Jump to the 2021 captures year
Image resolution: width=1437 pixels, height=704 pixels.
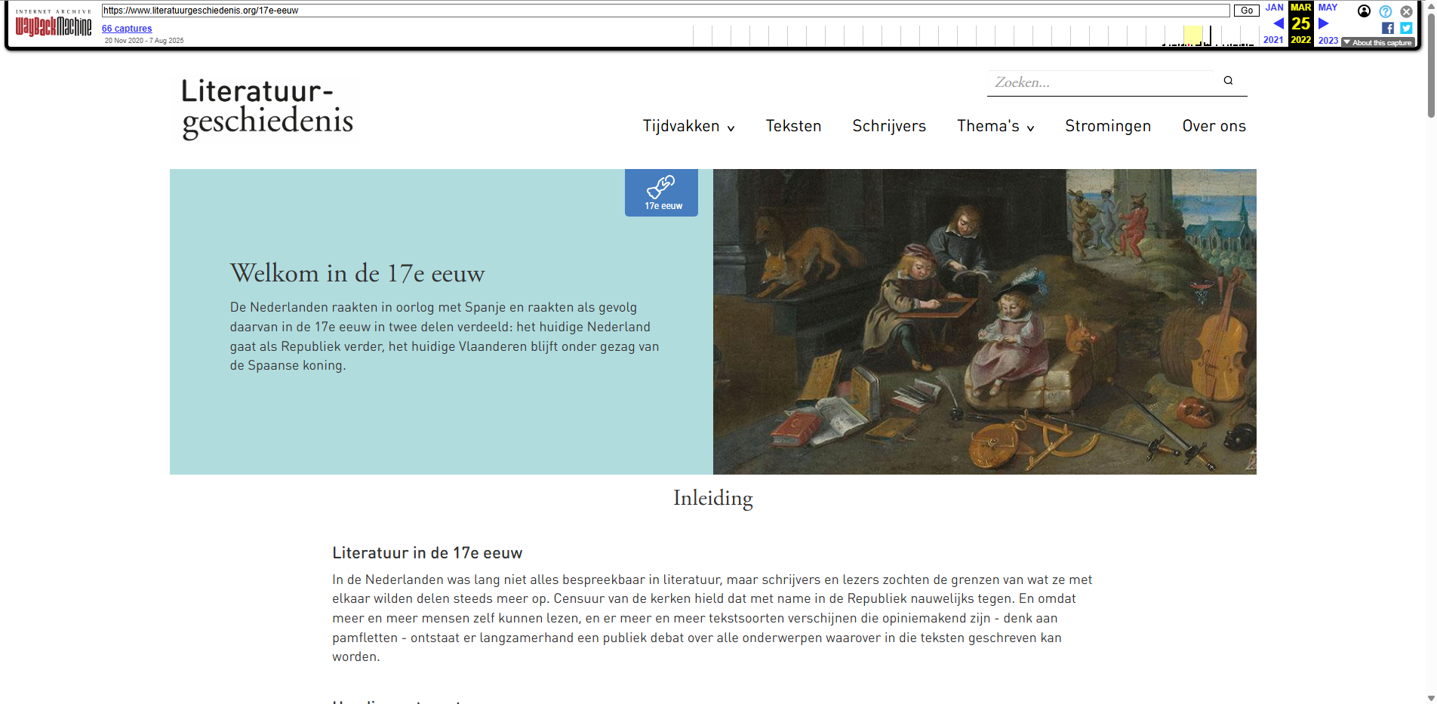1273,40
